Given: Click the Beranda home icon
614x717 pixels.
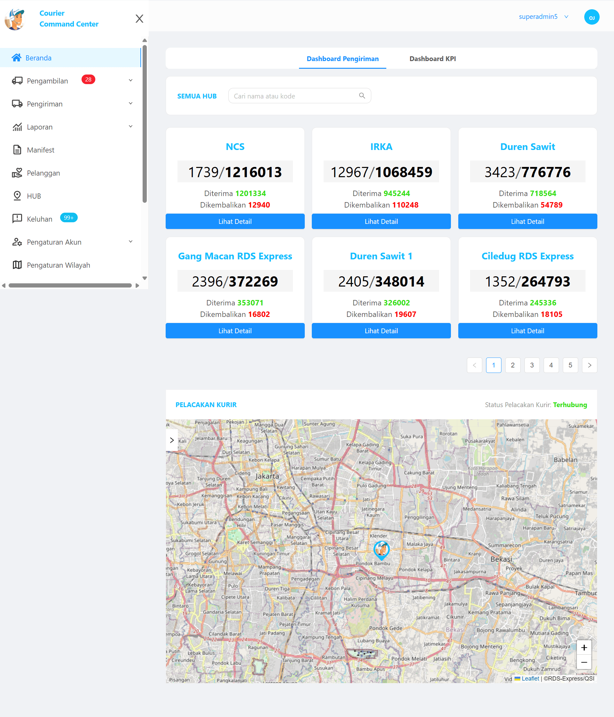Looking at the screenshot, I should click(16, 58).
